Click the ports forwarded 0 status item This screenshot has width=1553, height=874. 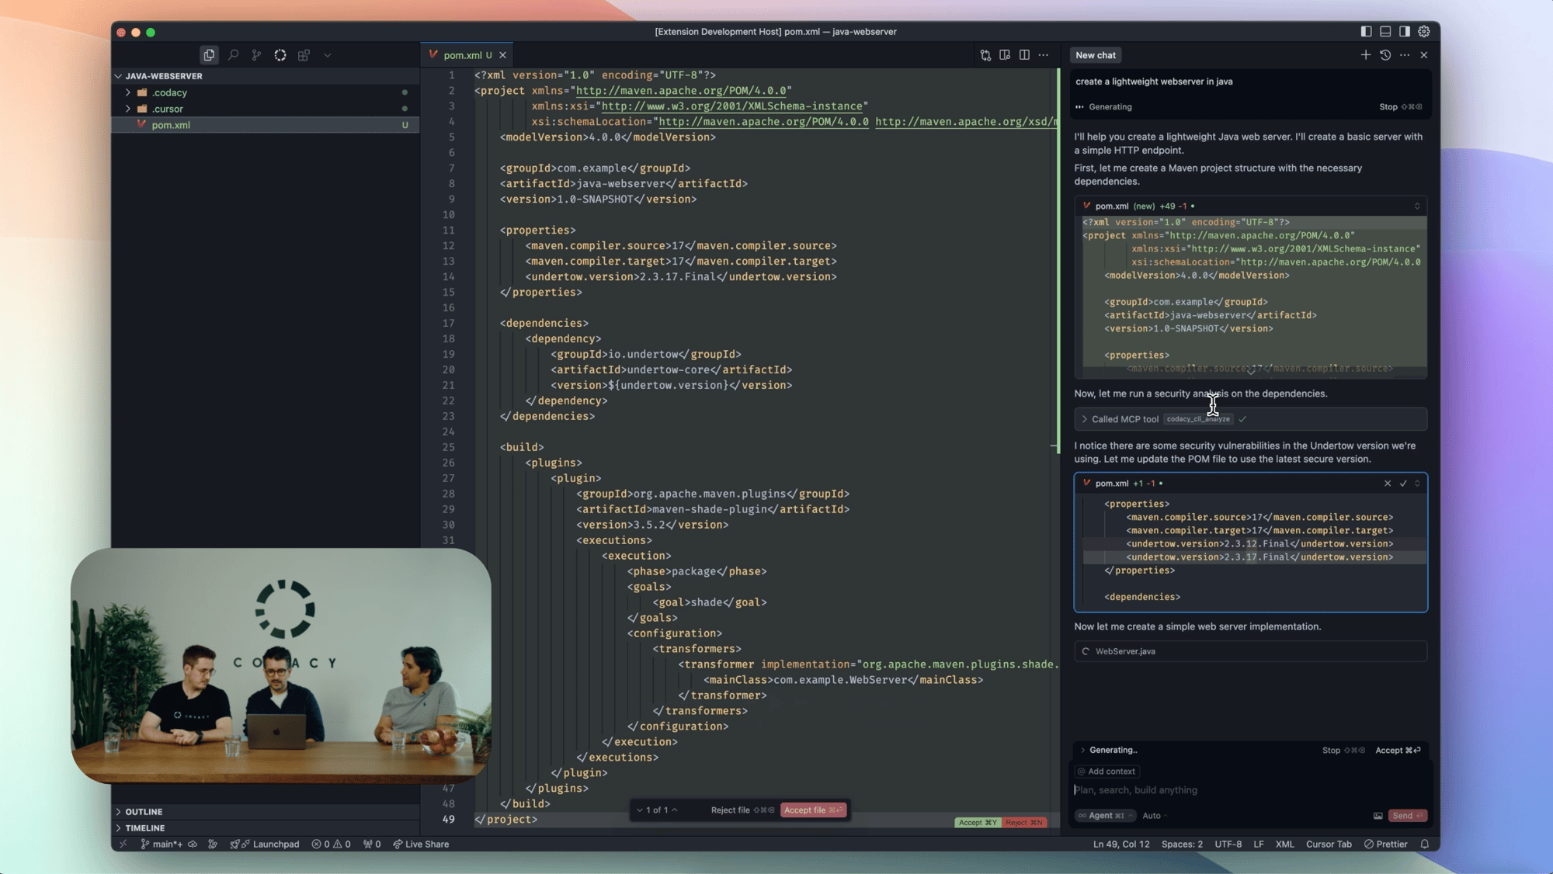pyautogui.click(x=372, y=845)
